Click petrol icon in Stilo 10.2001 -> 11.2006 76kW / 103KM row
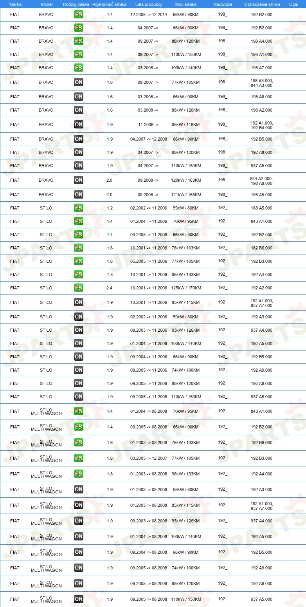 tap(79, 248)
